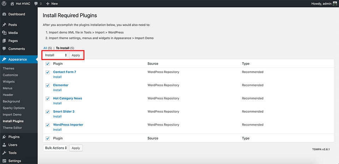Click Install under Hot Category News
This screenshot has height=164, width=339.
(57, 104)
